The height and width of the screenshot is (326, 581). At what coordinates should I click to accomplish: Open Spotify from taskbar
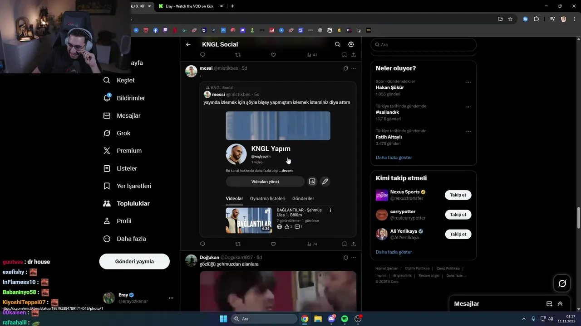(x=345, y=319)
